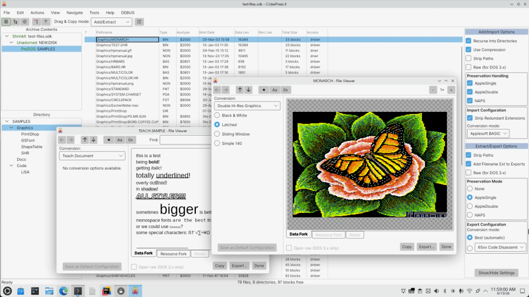
Task: Open the Bluetooth tray icon
Action: (445, 291)
